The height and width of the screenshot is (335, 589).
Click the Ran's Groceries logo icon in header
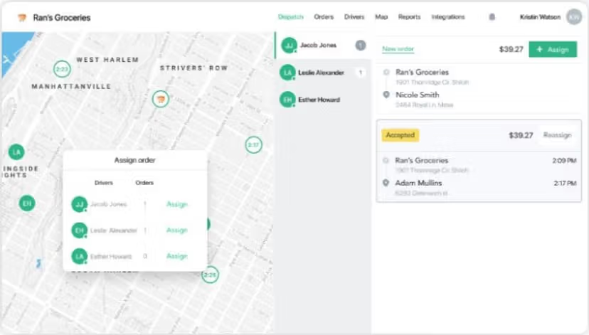[22, 18]
